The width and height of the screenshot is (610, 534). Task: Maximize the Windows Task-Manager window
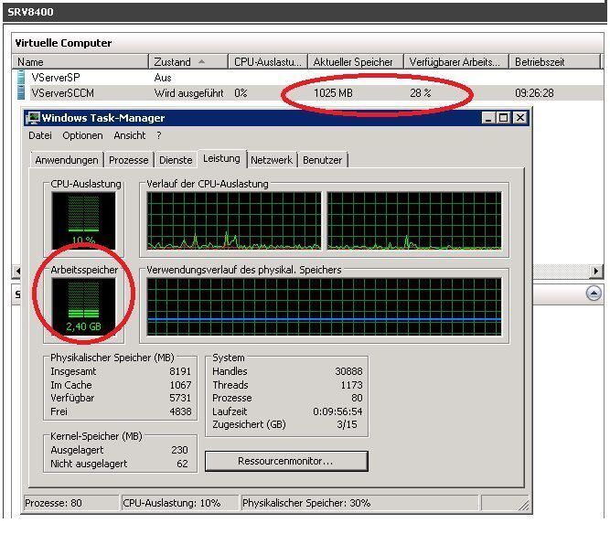pos(503,117)
